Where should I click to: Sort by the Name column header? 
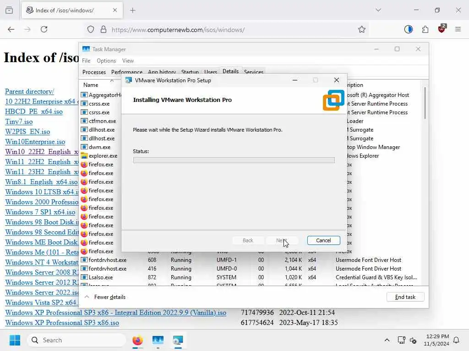click(91, 85)
